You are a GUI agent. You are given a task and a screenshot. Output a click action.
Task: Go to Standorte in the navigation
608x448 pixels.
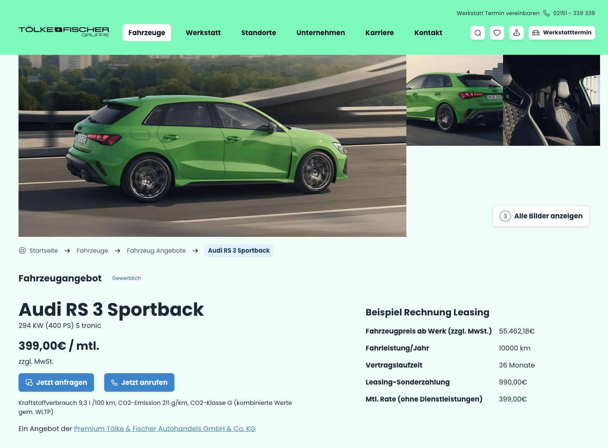click(259, 33)
